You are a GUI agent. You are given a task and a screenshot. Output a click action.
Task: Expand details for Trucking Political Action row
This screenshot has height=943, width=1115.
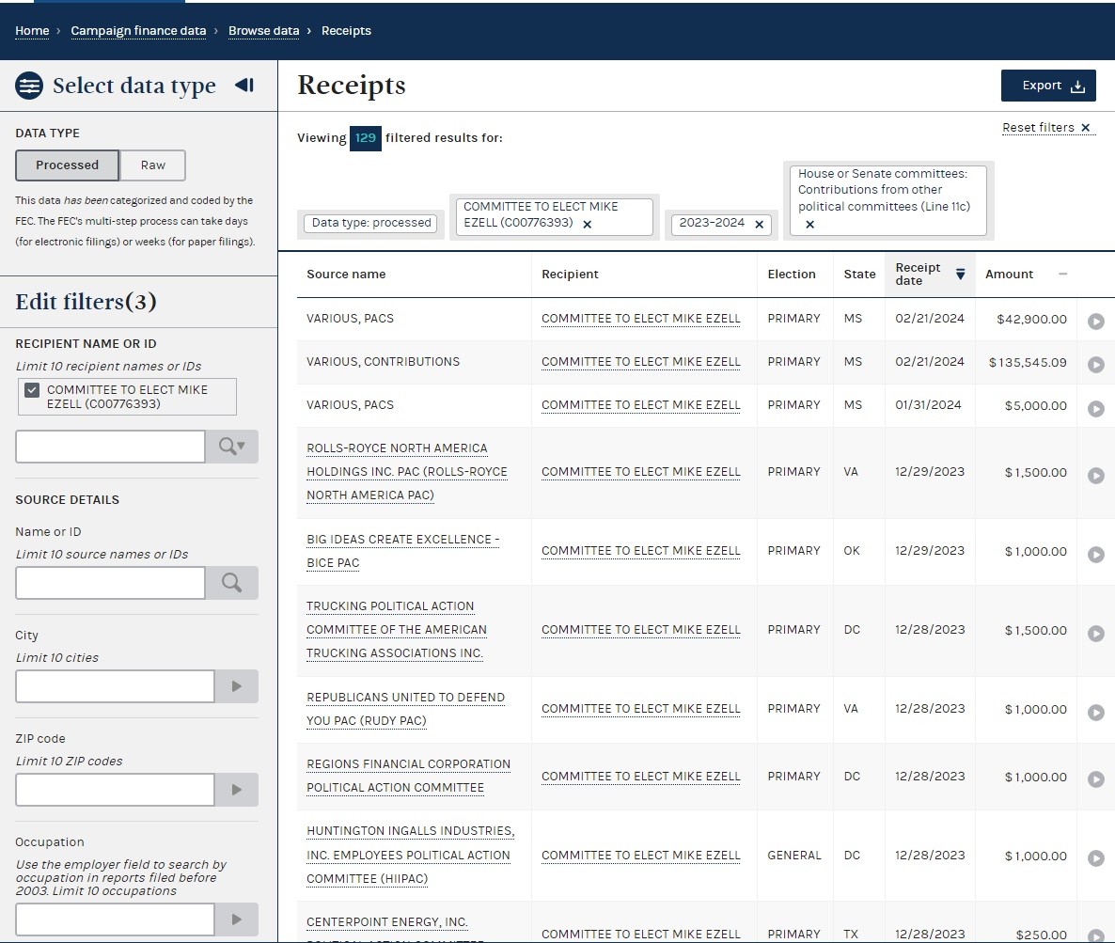point(1096,633)
